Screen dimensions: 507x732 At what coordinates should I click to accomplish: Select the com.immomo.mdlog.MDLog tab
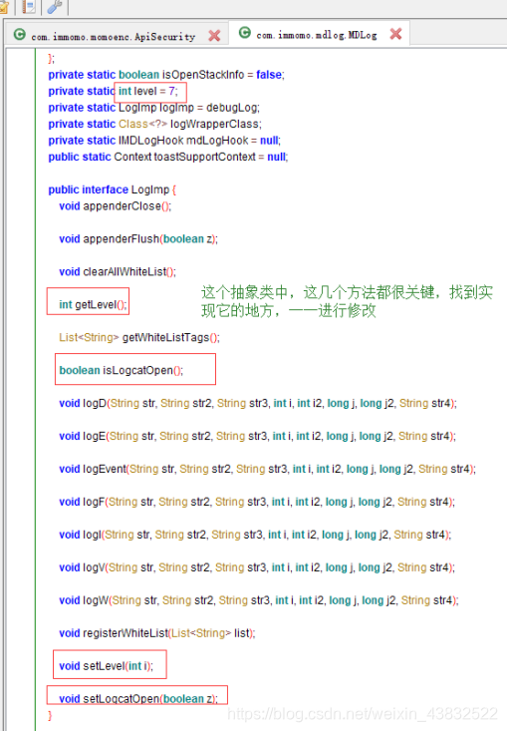coord(317,35)
